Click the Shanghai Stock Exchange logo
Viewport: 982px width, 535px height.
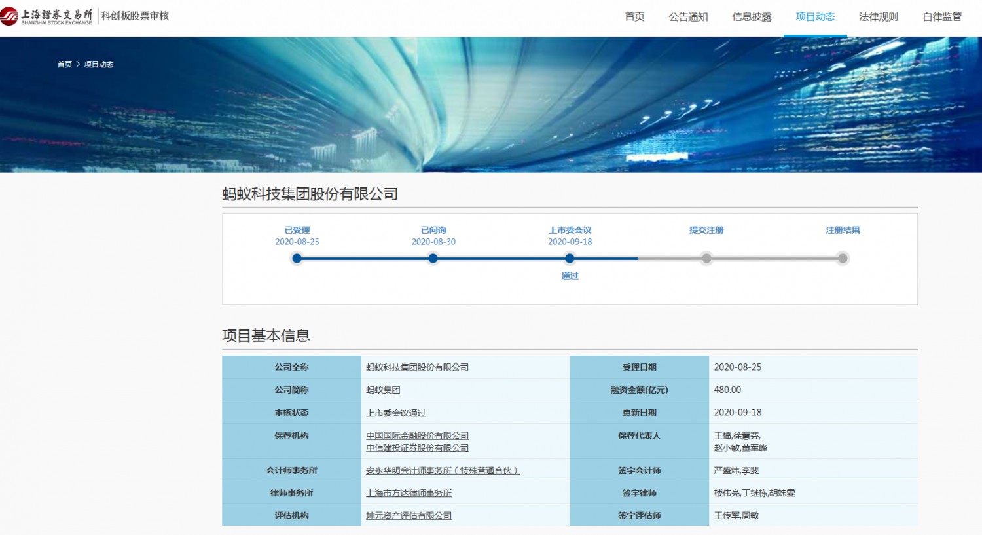46,16
